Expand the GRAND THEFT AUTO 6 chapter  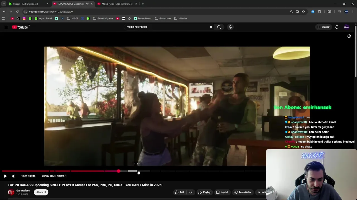(x=54, y=176)
